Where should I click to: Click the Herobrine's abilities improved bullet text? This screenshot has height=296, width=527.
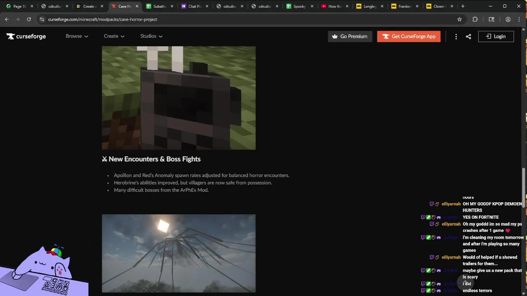(193, 183)
